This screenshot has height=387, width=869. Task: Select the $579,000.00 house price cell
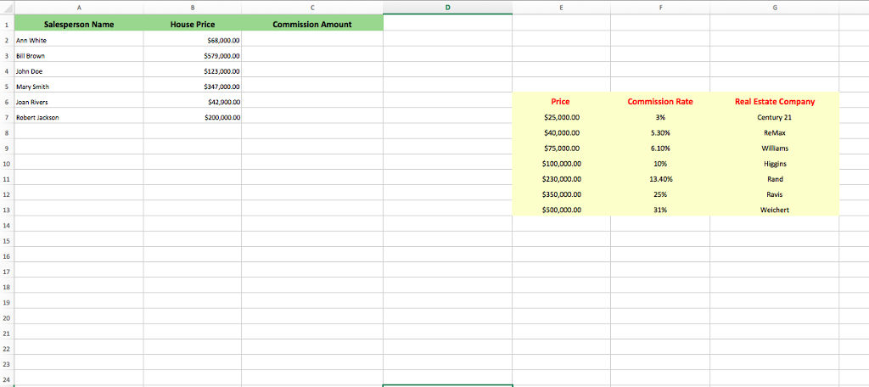193,55
